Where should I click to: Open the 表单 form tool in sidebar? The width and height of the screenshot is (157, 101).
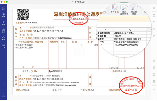pyautogui.click(x=3, y=31)
